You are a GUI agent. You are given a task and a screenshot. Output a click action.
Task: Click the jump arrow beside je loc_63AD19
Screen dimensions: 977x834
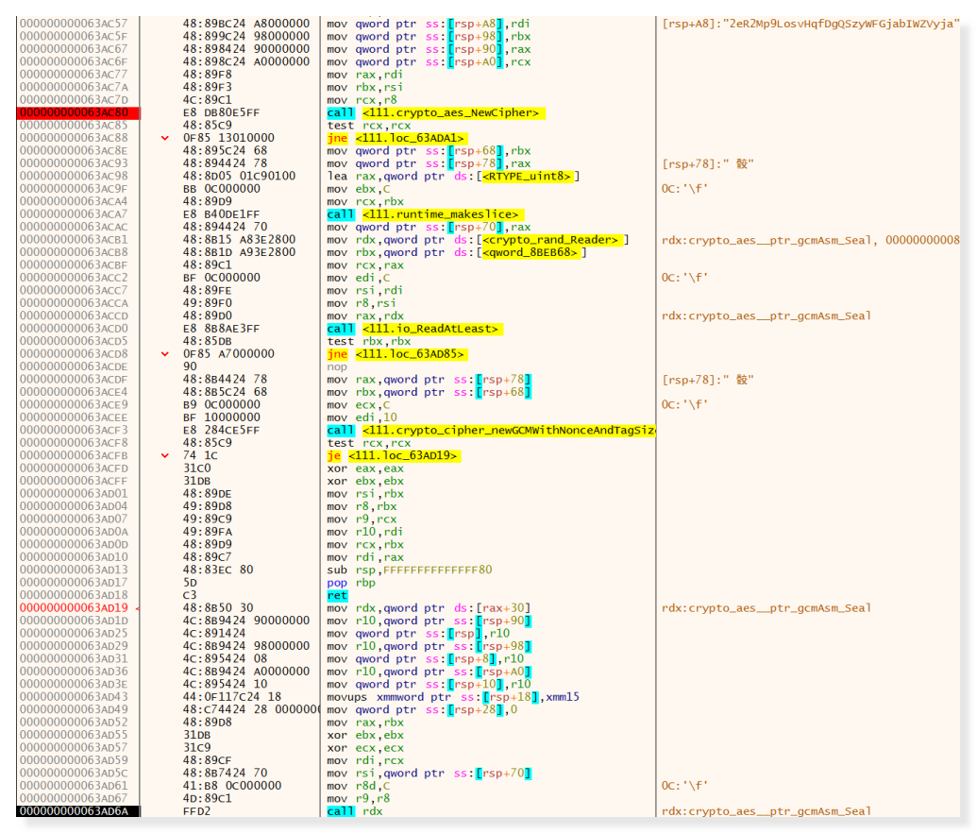pos(166,455)
